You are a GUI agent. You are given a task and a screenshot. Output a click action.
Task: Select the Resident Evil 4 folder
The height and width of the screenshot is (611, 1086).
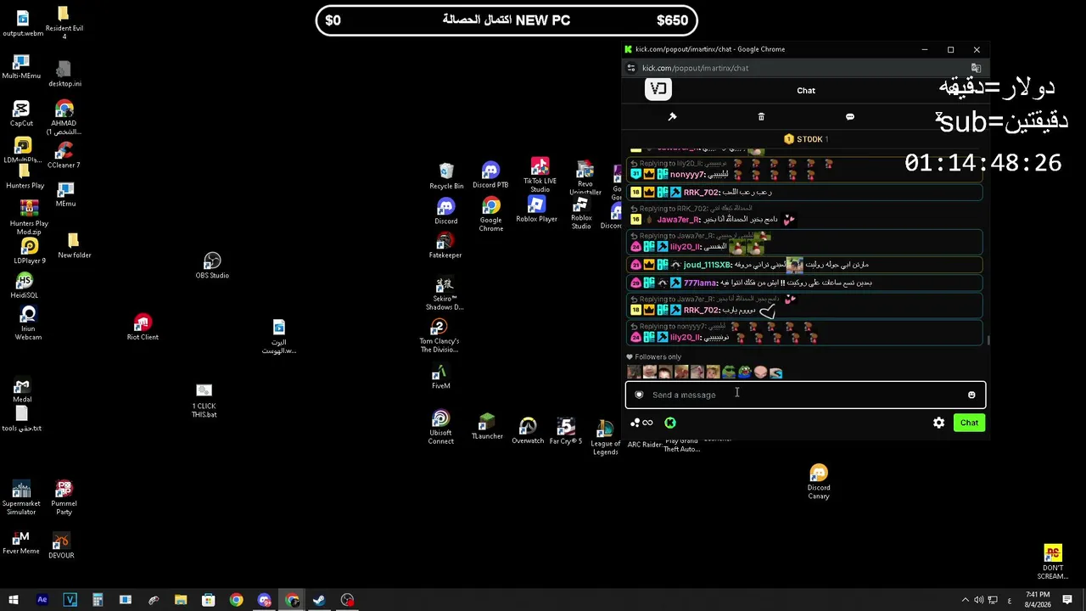(x=64, y=23)
